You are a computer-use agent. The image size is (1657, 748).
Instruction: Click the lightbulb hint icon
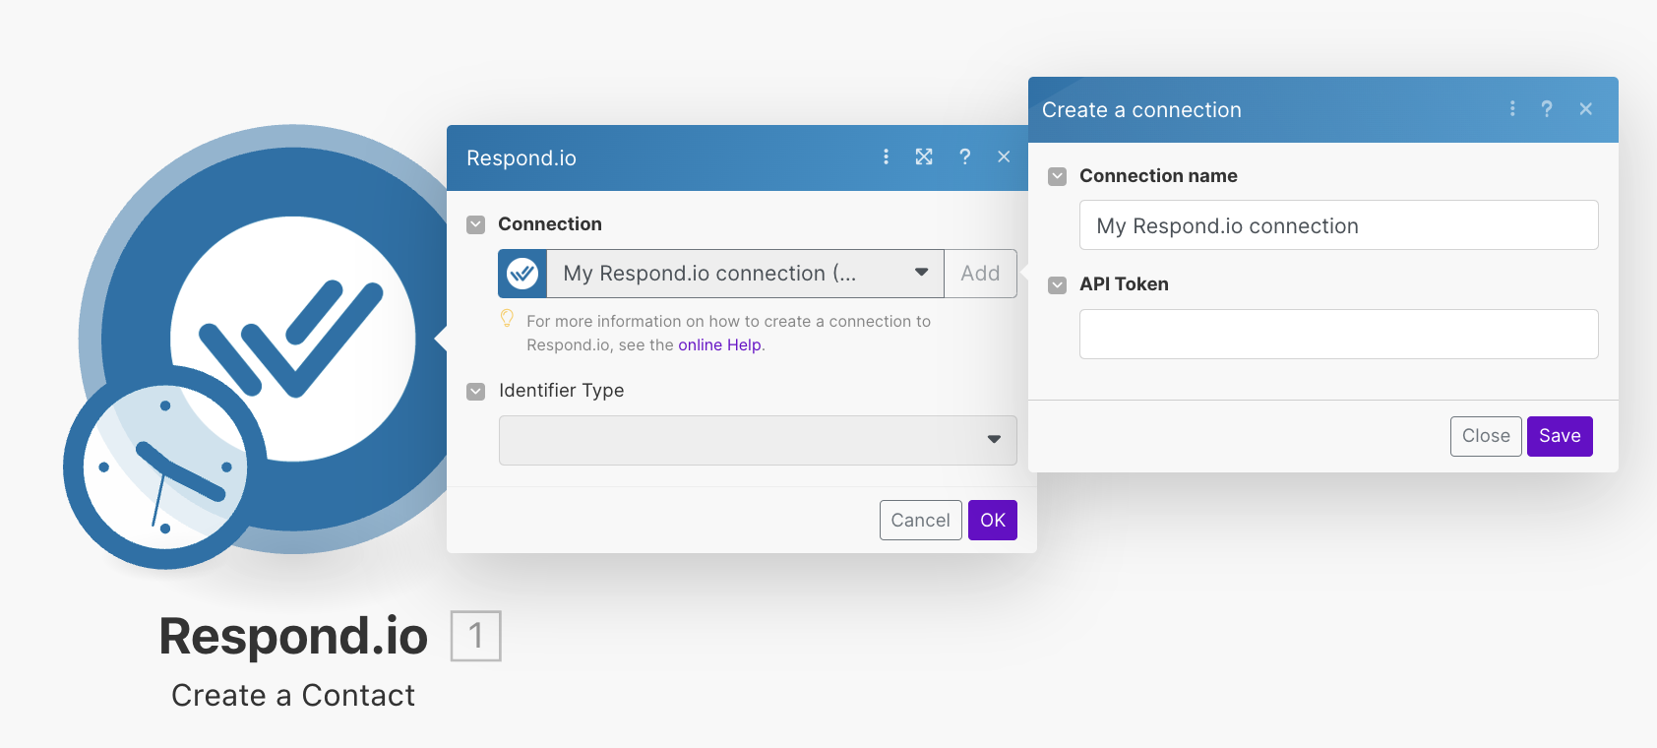click(x=507, y=318)
